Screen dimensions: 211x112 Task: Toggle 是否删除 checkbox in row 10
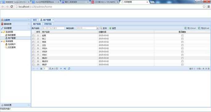182,64
